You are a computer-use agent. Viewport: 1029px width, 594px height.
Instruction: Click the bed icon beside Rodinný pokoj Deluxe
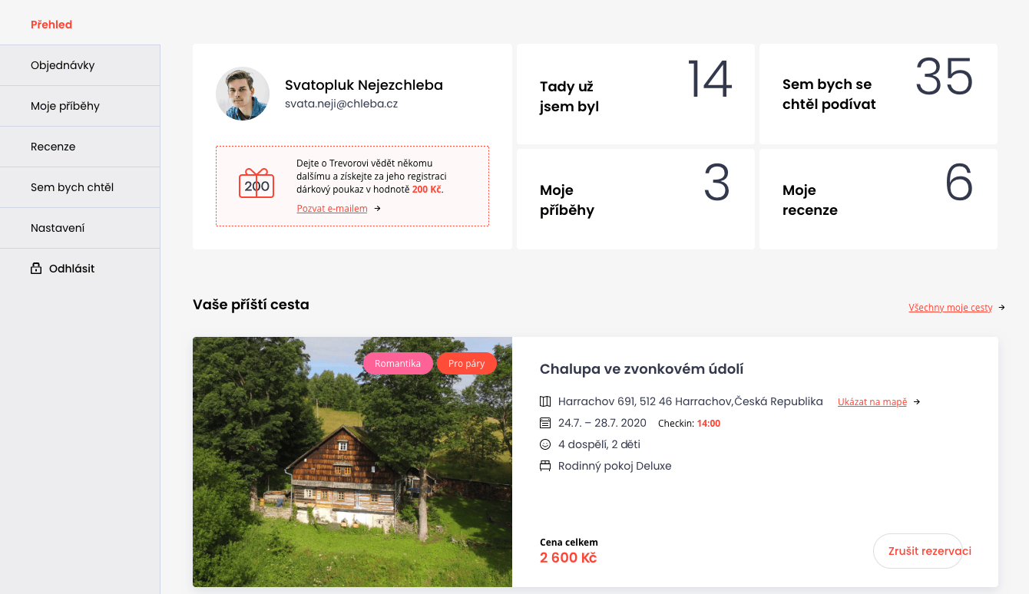[x=545, y=466]
